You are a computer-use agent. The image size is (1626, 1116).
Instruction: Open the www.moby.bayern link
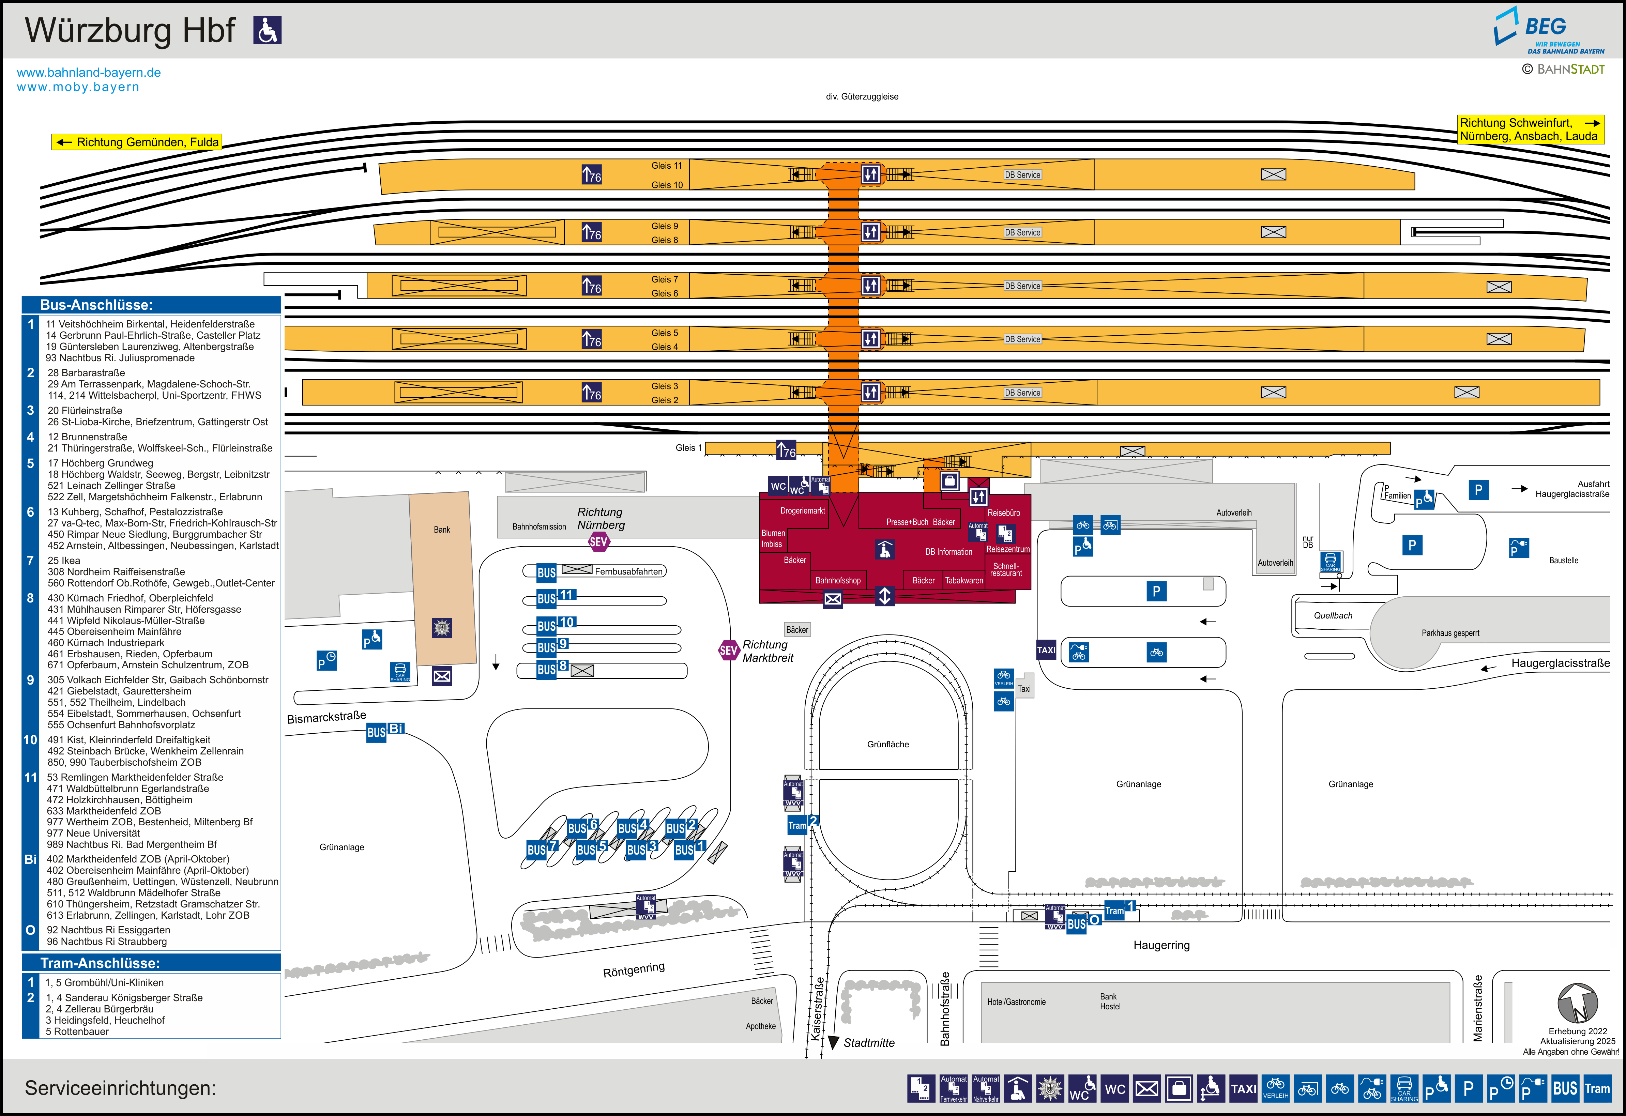(x=78, y=87)
